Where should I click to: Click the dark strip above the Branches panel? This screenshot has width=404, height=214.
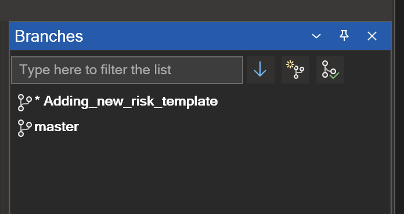click(x=196, y=10)
